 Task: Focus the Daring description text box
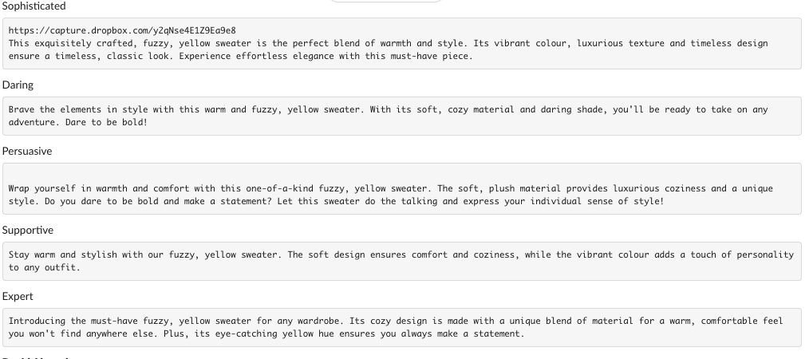[479, 123]
